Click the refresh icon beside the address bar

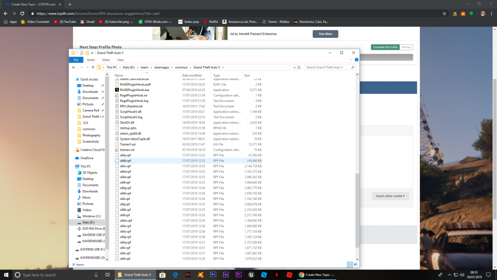pyautogui.click(x=299, y=67)
